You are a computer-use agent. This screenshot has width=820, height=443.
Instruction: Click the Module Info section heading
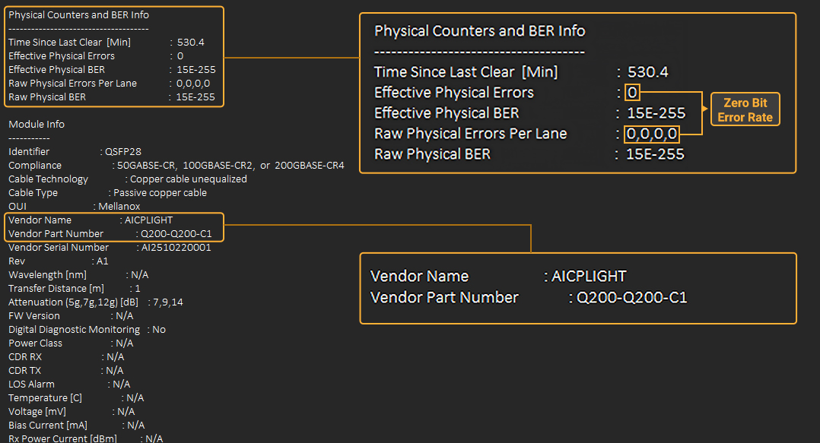pyautogui.click(x=37, y=124)
